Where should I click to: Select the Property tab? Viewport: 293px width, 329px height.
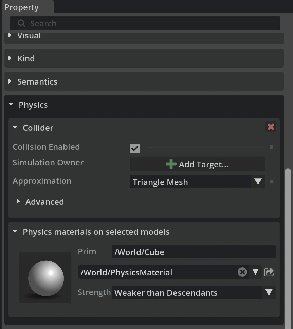coord(22,7)
